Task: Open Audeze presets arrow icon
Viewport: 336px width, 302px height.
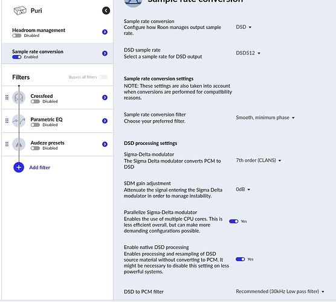Action: [x=105, y=144]
